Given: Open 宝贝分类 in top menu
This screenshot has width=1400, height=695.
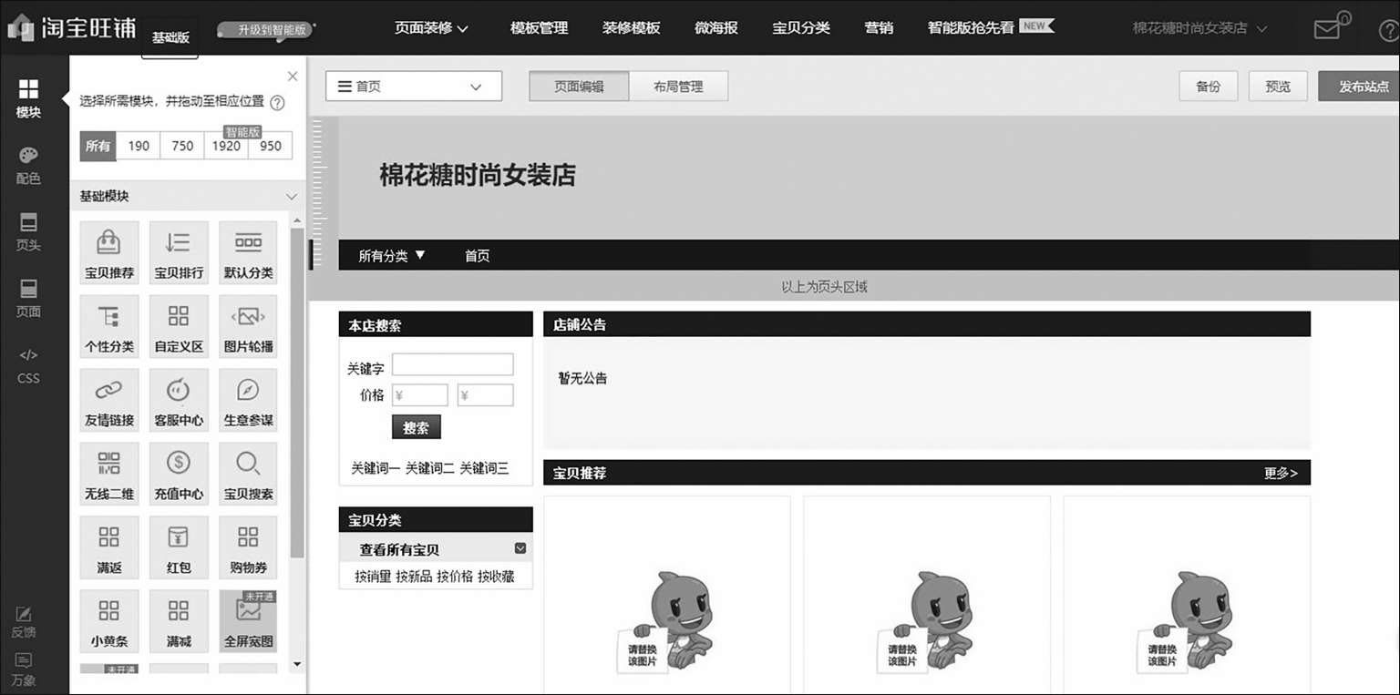Looking at the screenshot, I should (800, 28).
